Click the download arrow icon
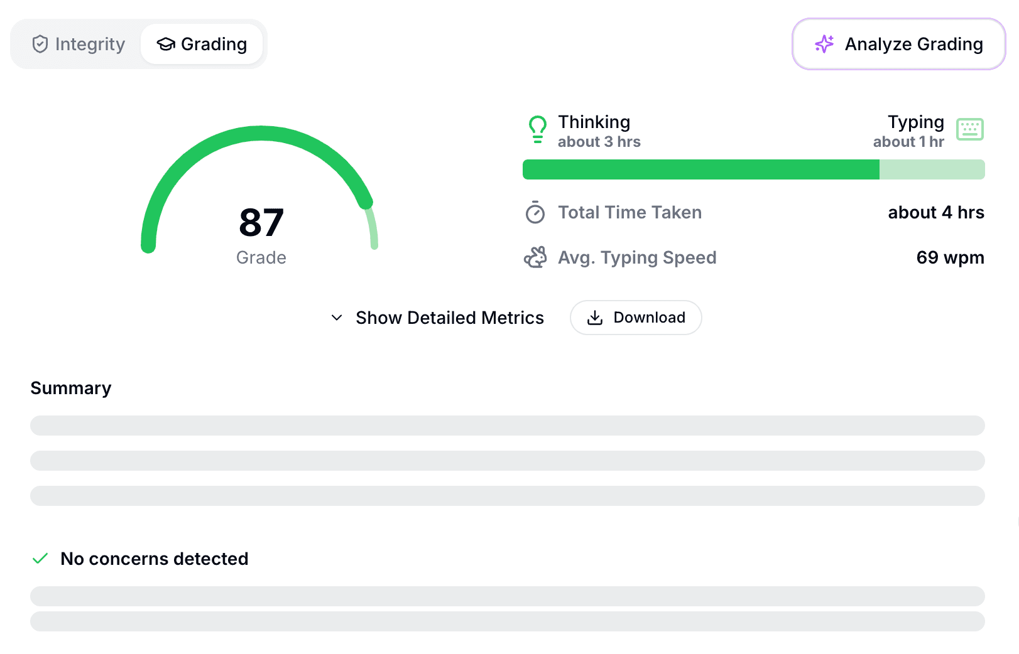This screenshot has width=1019, height=654. [594, 318]
